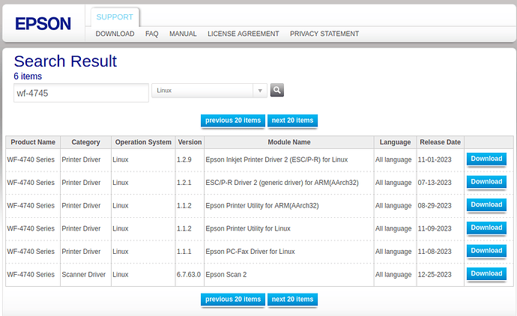Viewport: 517px width, 316px height.
Task: Click bottom 'previous 20 items' button
Action: [233, 300]
